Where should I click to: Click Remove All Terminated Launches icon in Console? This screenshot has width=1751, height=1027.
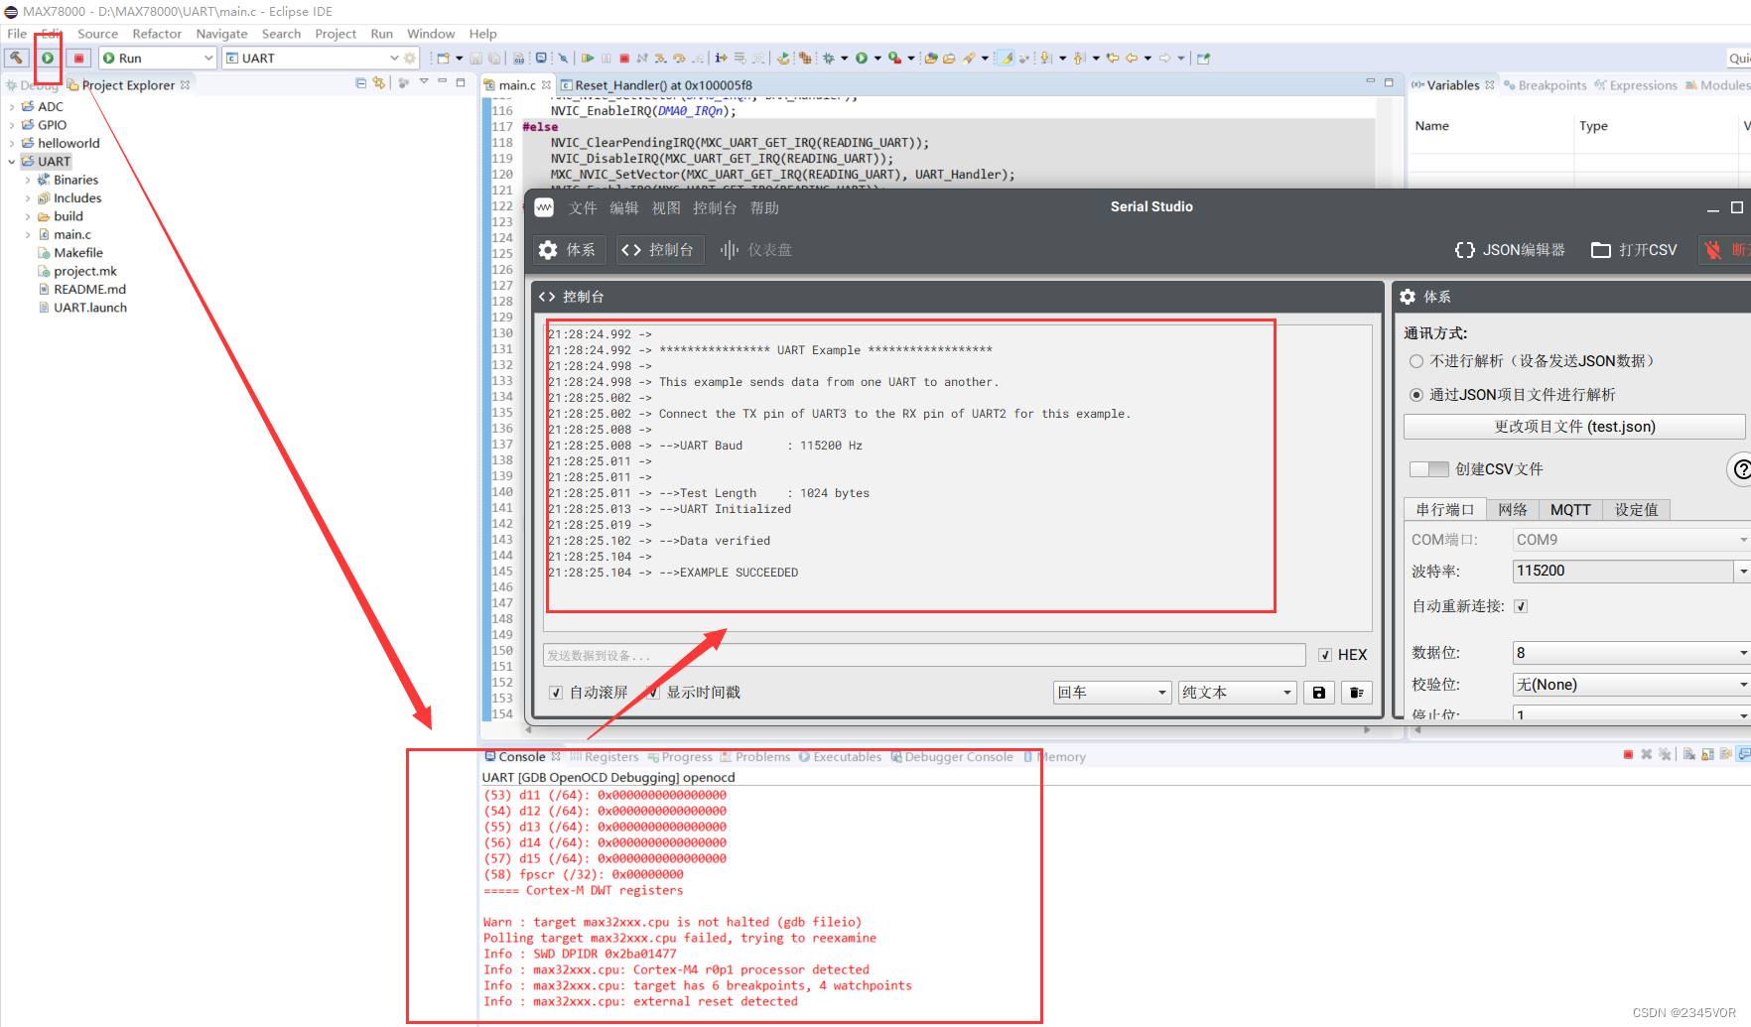tap(1665, 755)
